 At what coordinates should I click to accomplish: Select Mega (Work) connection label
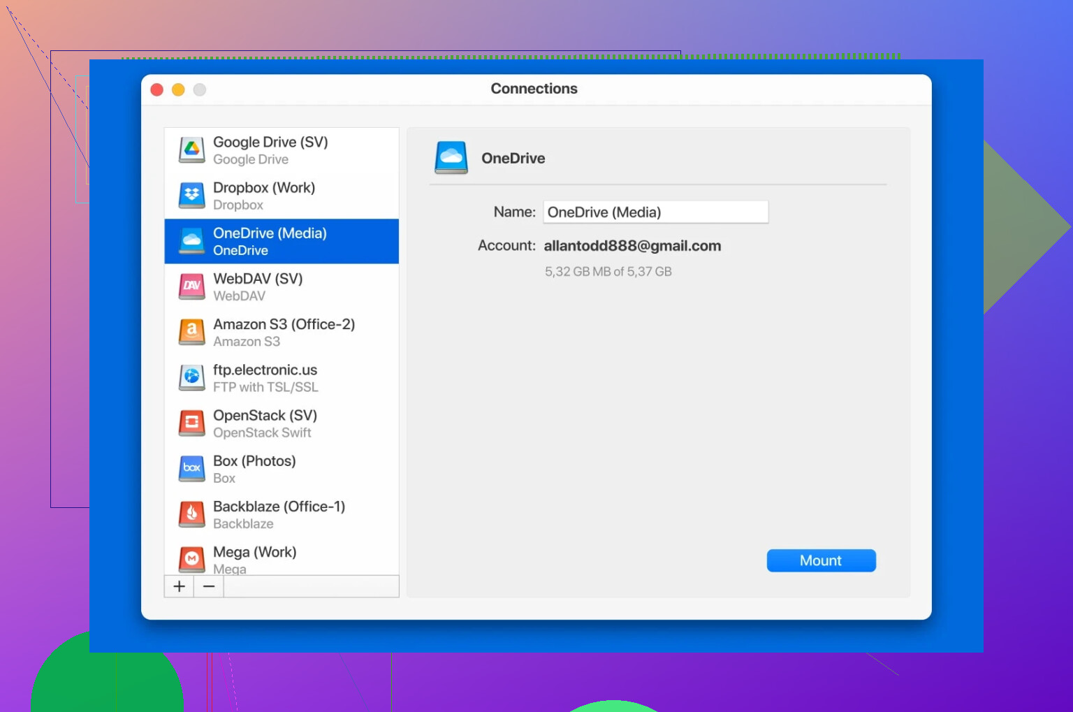pyautogui.click(x=254, y=552)
